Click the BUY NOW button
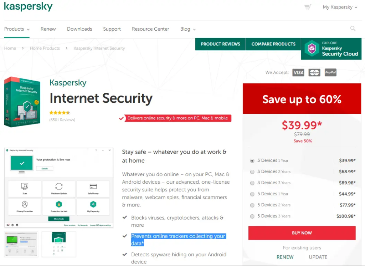 click(302, 233)
